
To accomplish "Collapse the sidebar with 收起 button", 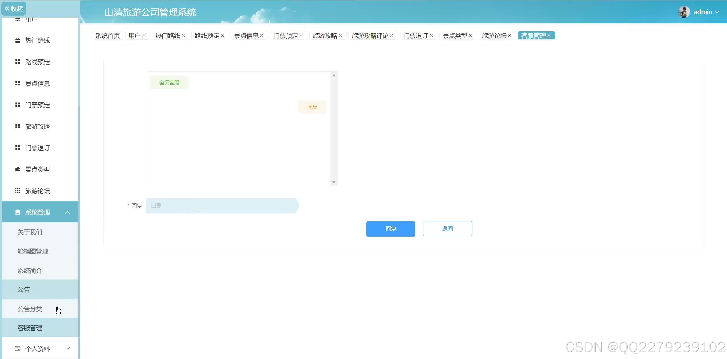I will [14, 9].
